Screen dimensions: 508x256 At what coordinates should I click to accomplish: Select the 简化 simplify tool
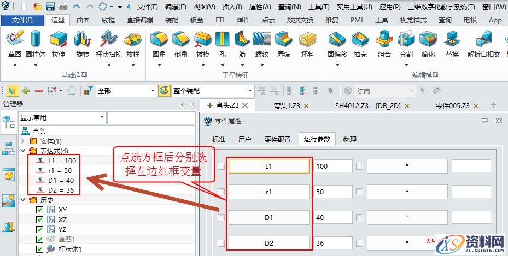(x=428, y=44)
